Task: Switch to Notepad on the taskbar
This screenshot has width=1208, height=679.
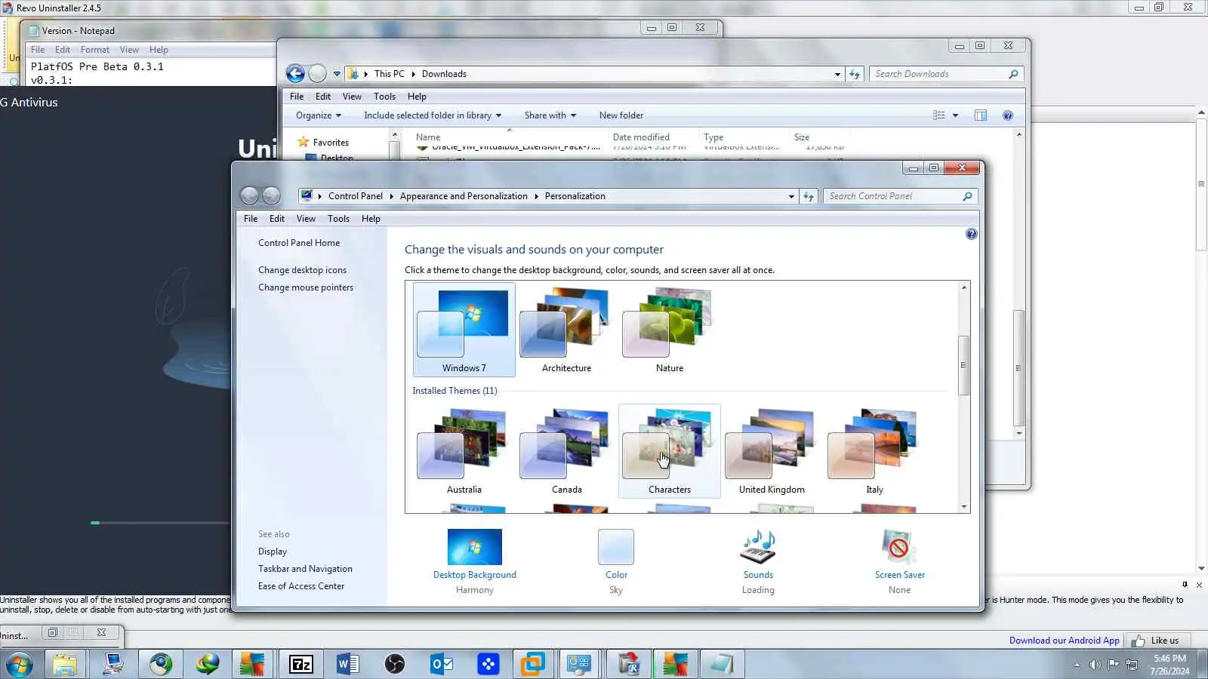Action: click(x=722, y=664)
